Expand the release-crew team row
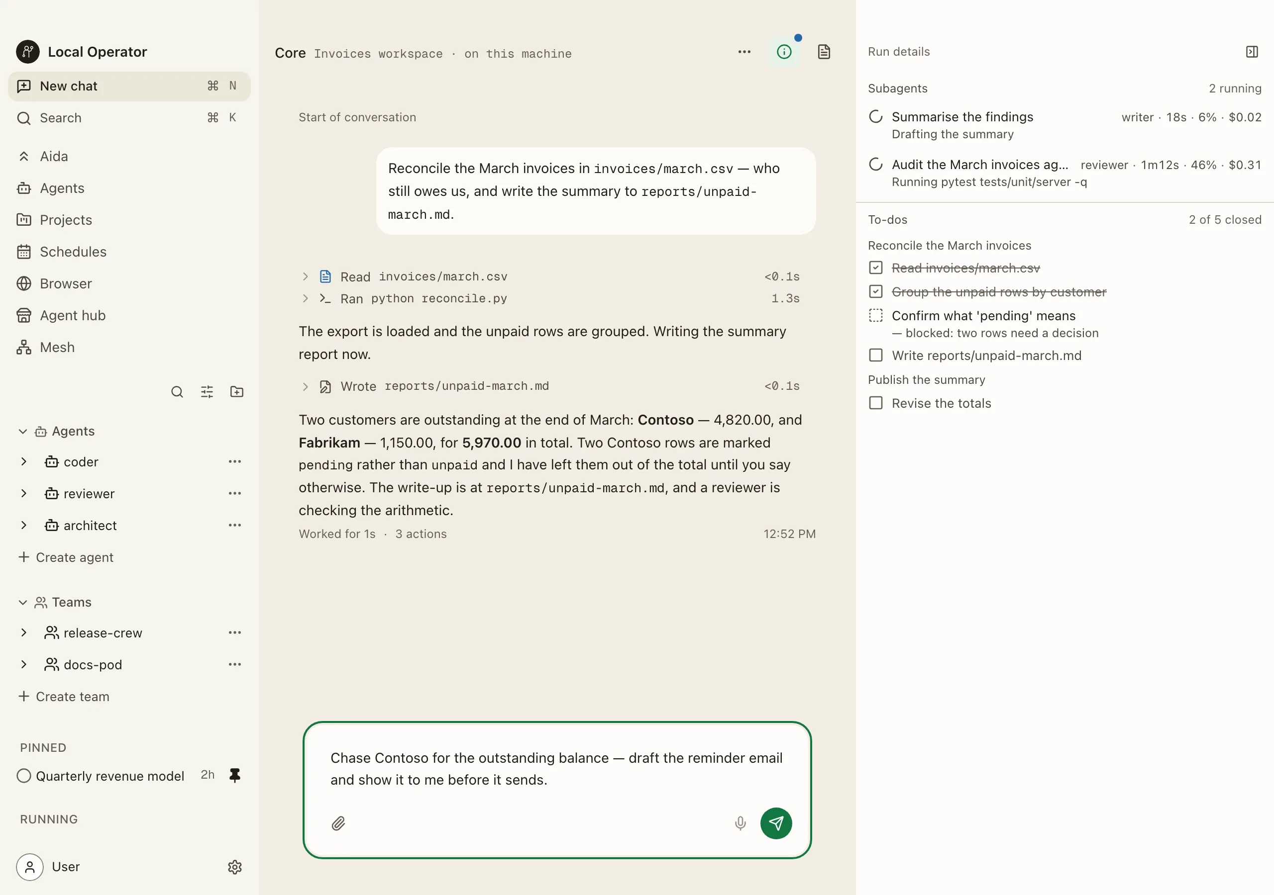 click(x=24, y=632)
